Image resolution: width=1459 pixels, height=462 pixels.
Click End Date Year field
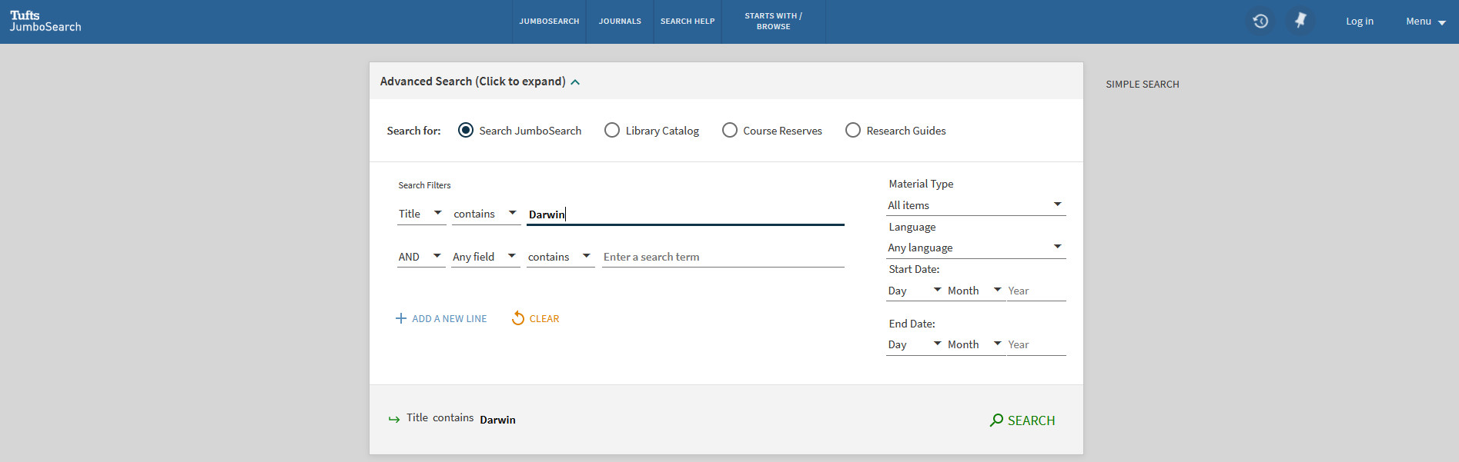coord(1036,344)
